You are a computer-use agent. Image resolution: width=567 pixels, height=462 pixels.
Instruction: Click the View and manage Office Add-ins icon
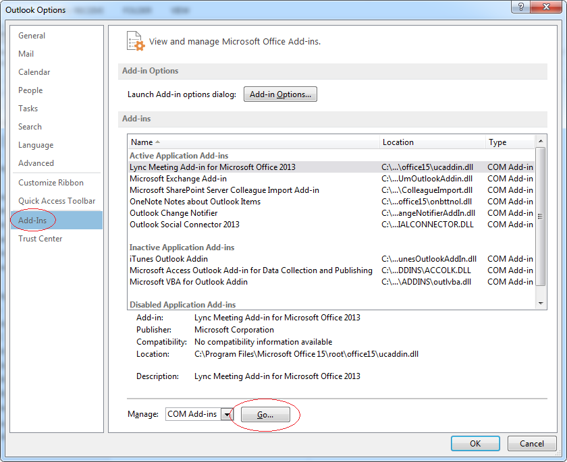[134, 41]
